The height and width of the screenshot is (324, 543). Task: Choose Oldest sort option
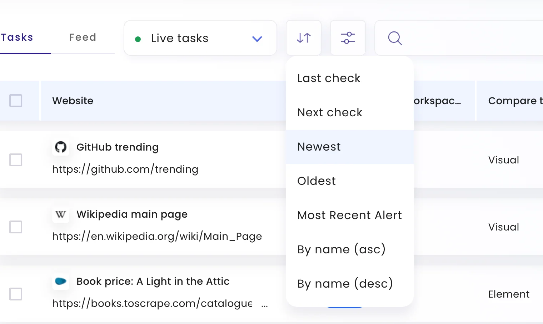coord(350,181)
